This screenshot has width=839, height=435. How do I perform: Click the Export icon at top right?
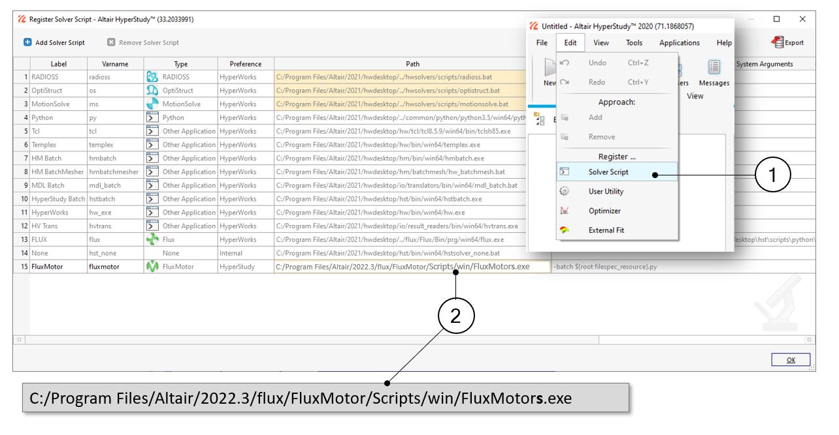tap(778, 42)
